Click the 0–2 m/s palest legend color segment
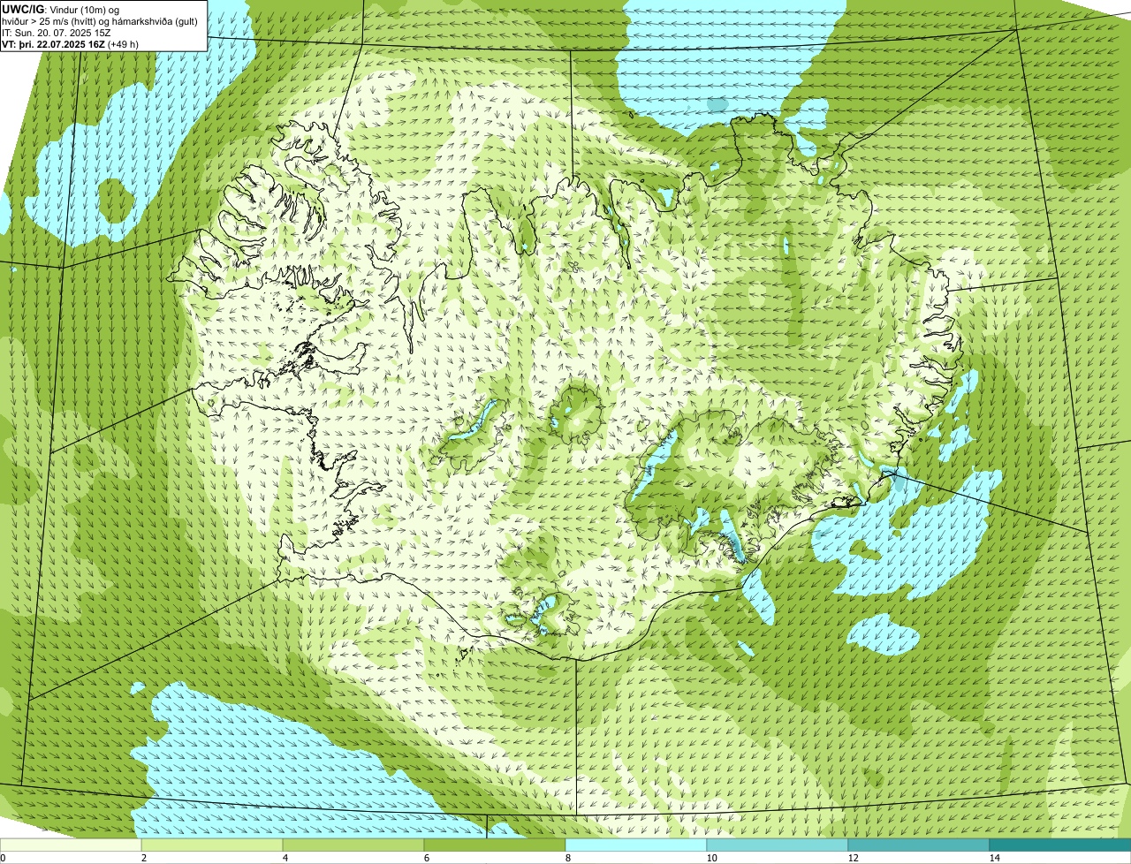 pyautogui.click(x=71, y=845)
